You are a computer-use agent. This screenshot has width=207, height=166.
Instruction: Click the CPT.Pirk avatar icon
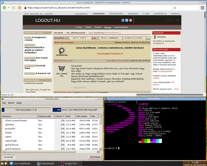(x=155, y=37)
